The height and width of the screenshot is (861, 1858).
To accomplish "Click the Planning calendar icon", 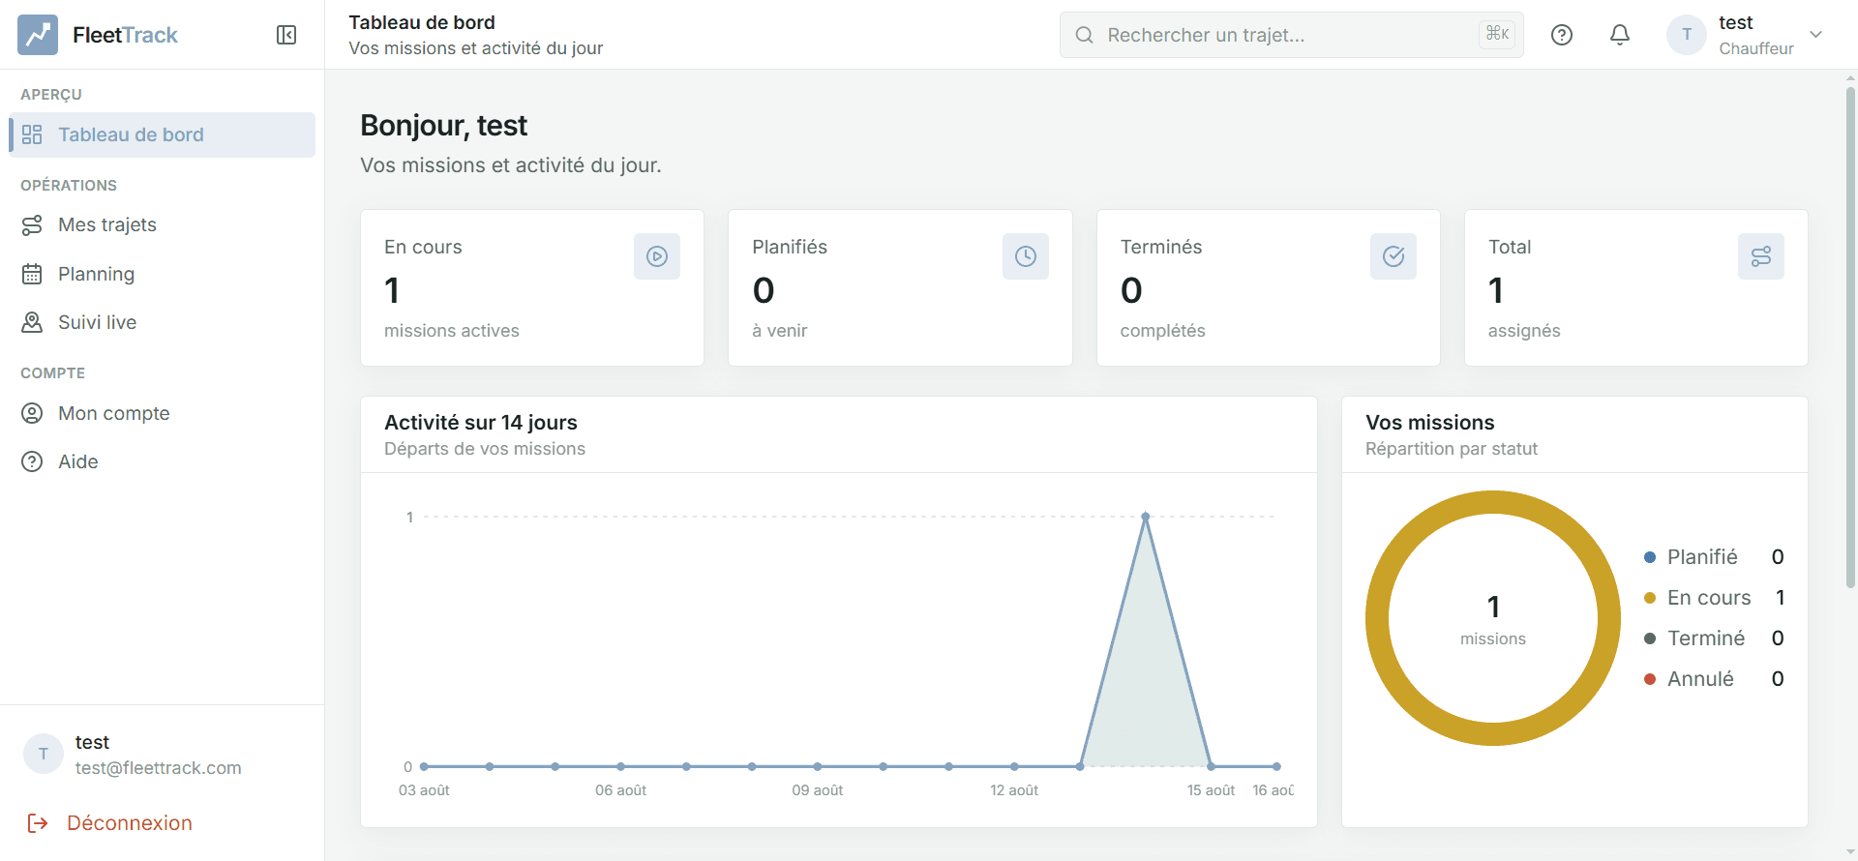I will tap(32, 274).
